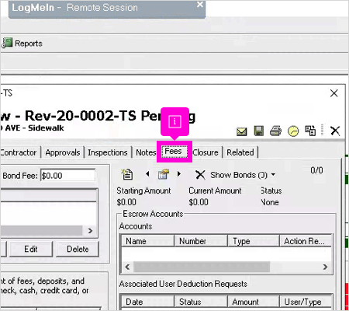Open the yellow clock history icon
Image resolution: width=349 pixels, height=311 pixels.
[x=293, y=131]
